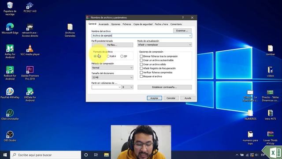
Task: Check Crear un archivo autoextraíble
Action: tap(141, 60)
